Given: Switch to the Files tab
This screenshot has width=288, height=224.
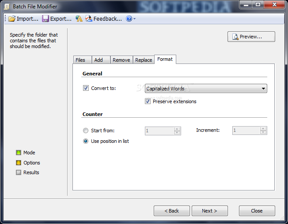Looking at the screenshot, I should pos(82,60).
